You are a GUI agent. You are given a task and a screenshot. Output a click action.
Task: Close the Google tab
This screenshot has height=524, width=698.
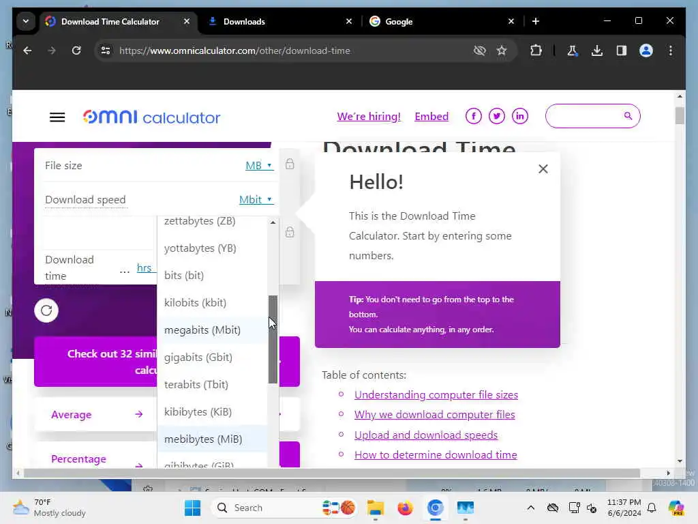pos(511,21)
